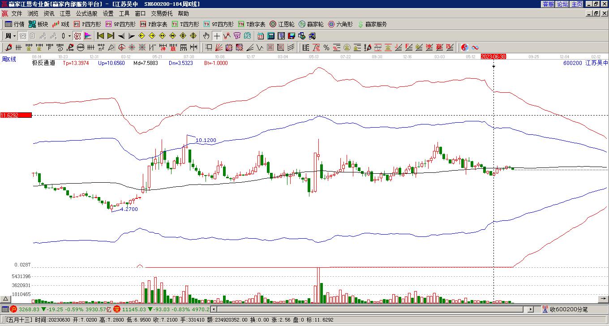Screen dimensions: 609x326
Task: Open the calculator icon
Action: click(x=271, y=36)
